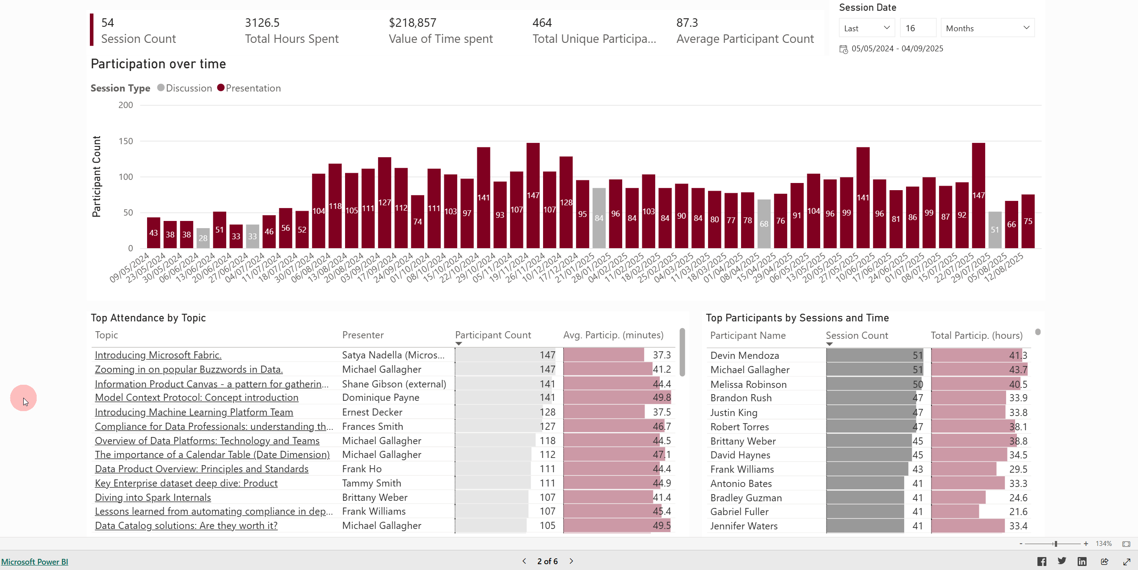Sort by Participant Count column header
Image resolution: width=1138 pixels, height=570 pixels.
[493, 335]
